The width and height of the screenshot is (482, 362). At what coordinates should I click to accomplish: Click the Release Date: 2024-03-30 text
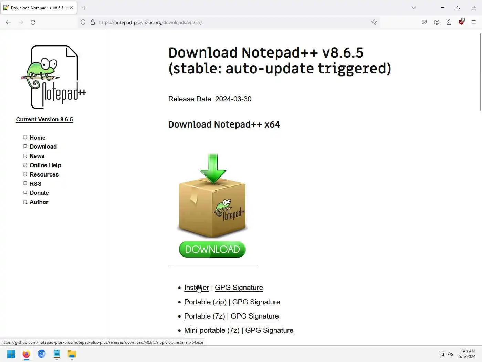(x=210, y=99)
